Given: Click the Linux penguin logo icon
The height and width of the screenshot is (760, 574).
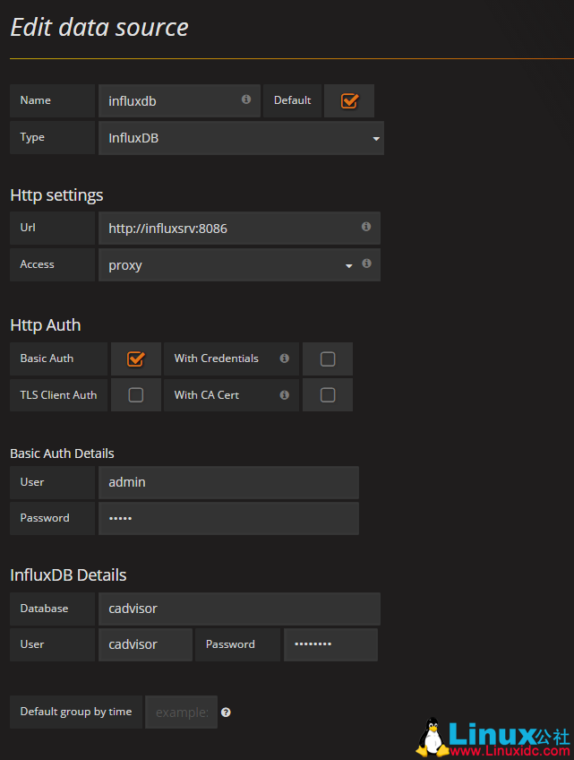Looking at the screenshot, I should 433,737.
